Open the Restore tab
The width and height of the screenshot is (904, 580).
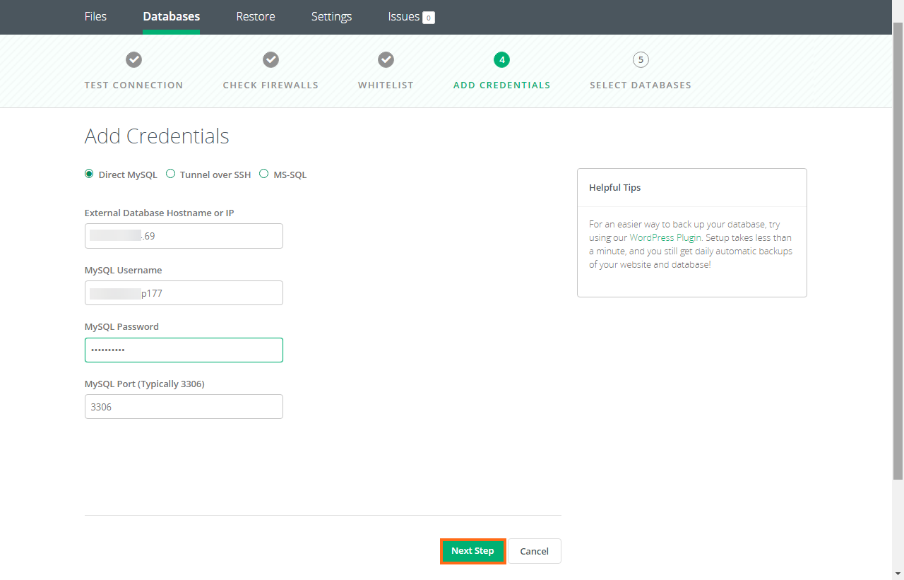coord(255,17)
